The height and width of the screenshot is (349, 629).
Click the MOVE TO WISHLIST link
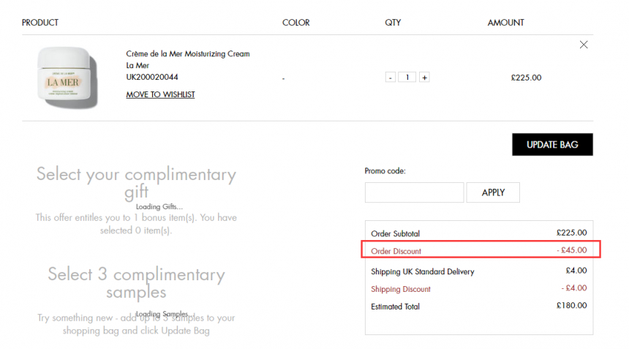[x=160, y=94]
